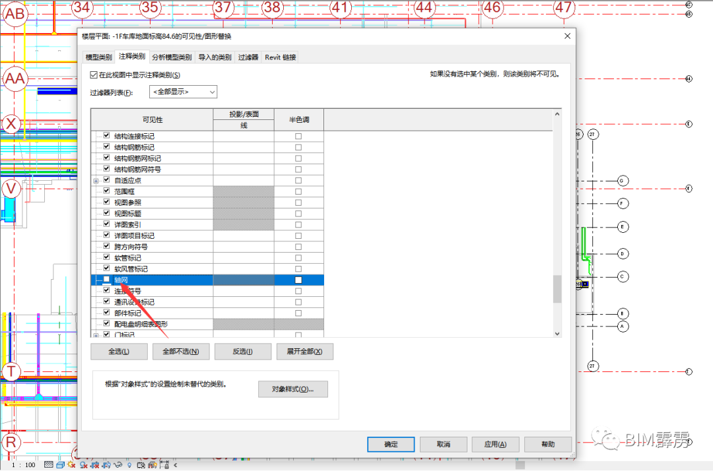713x471 pixels.
Task: Click the 投影/表面 线 cell for 轴网
Action: pos(244,280)
